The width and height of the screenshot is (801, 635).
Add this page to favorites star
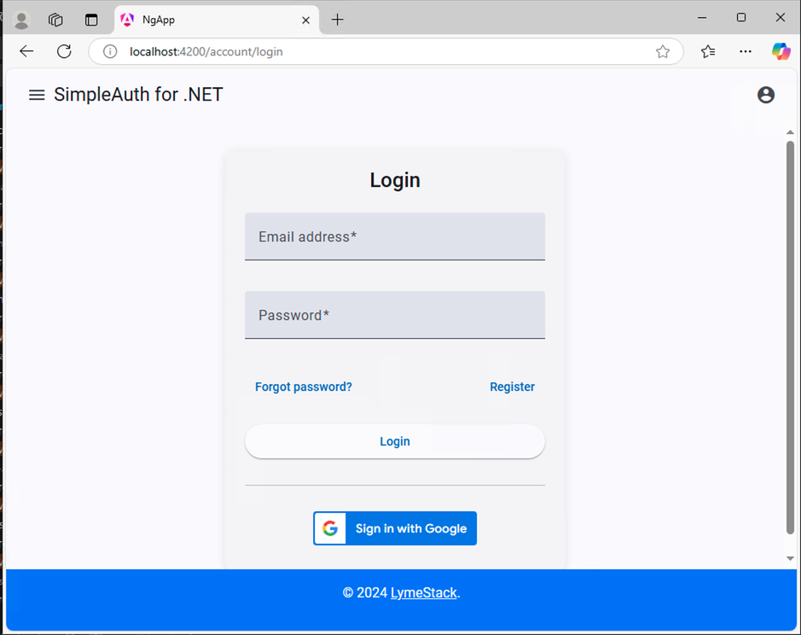point(663,52)
